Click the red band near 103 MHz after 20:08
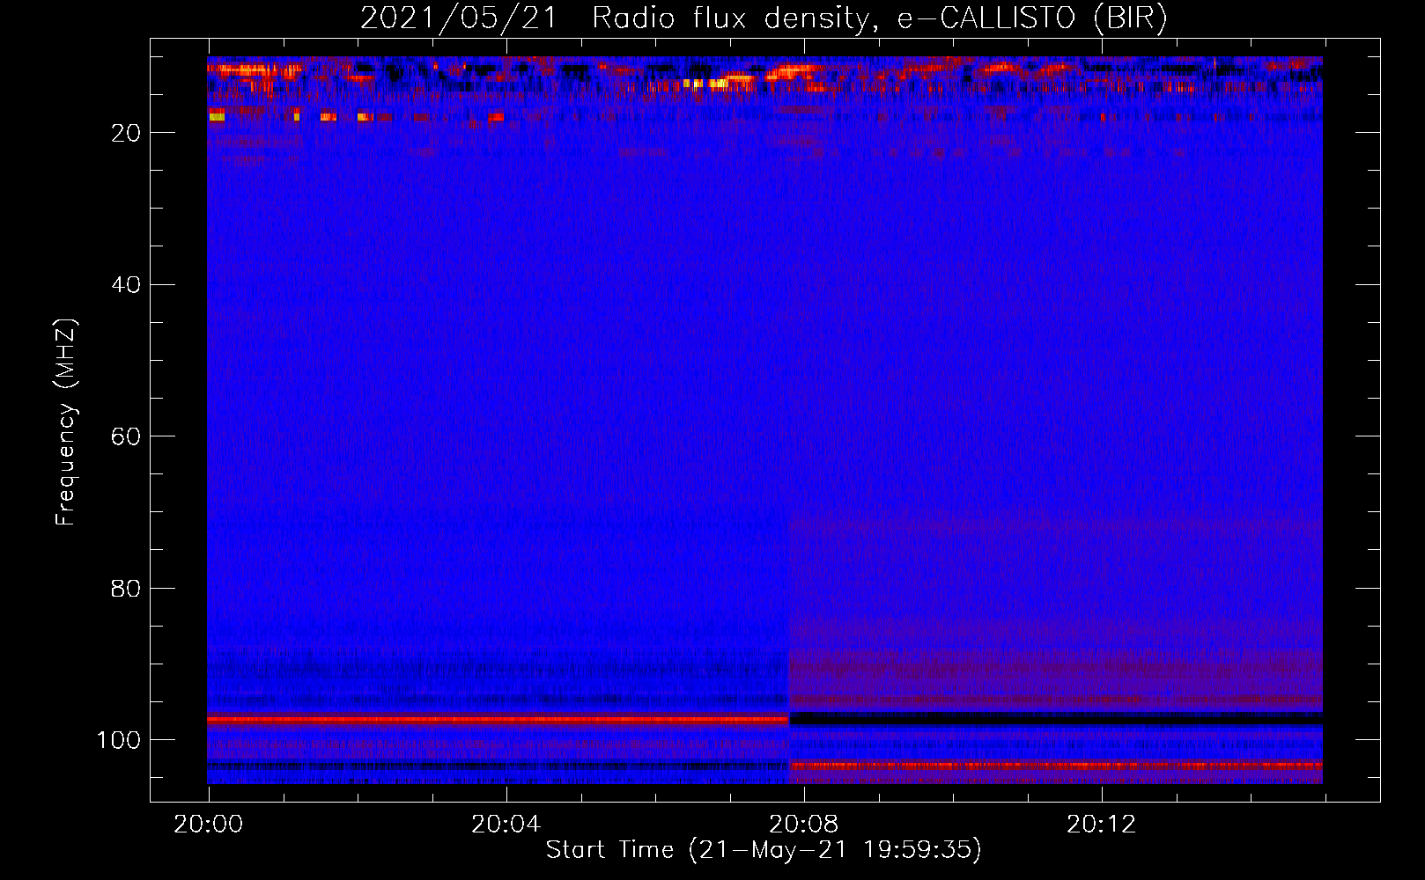 [1056, 766]
